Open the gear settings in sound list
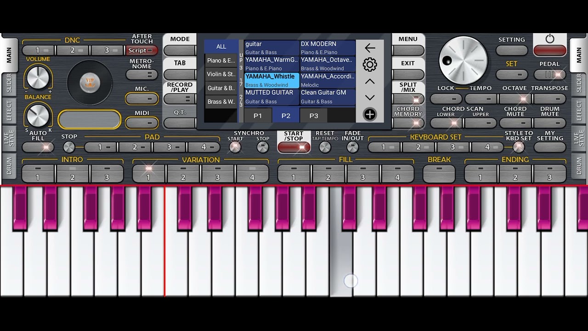The image size is (588, 331). point(370,65)
